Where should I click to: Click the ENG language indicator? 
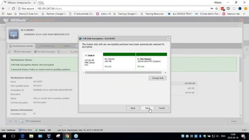click(223, 136)
